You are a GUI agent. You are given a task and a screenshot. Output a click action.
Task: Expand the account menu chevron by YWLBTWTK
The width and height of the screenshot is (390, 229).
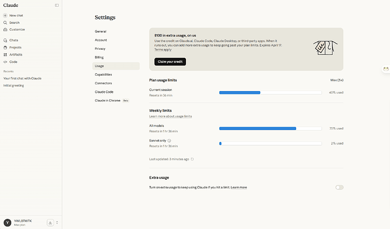[57, 223]
